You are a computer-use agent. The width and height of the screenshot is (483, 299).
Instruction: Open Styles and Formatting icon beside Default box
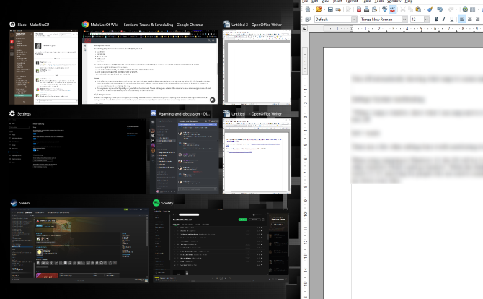point(308,19)
